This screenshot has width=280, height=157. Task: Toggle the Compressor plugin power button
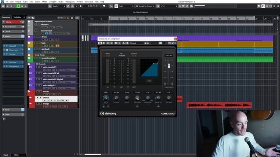click(x=100, y=43)
